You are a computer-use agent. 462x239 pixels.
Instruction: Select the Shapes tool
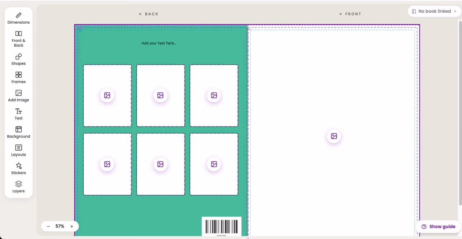(x=18, y=60)
